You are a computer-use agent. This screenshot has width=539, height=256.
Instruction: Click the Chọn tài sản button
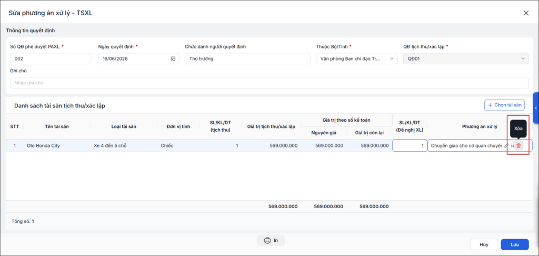point(505,105)
